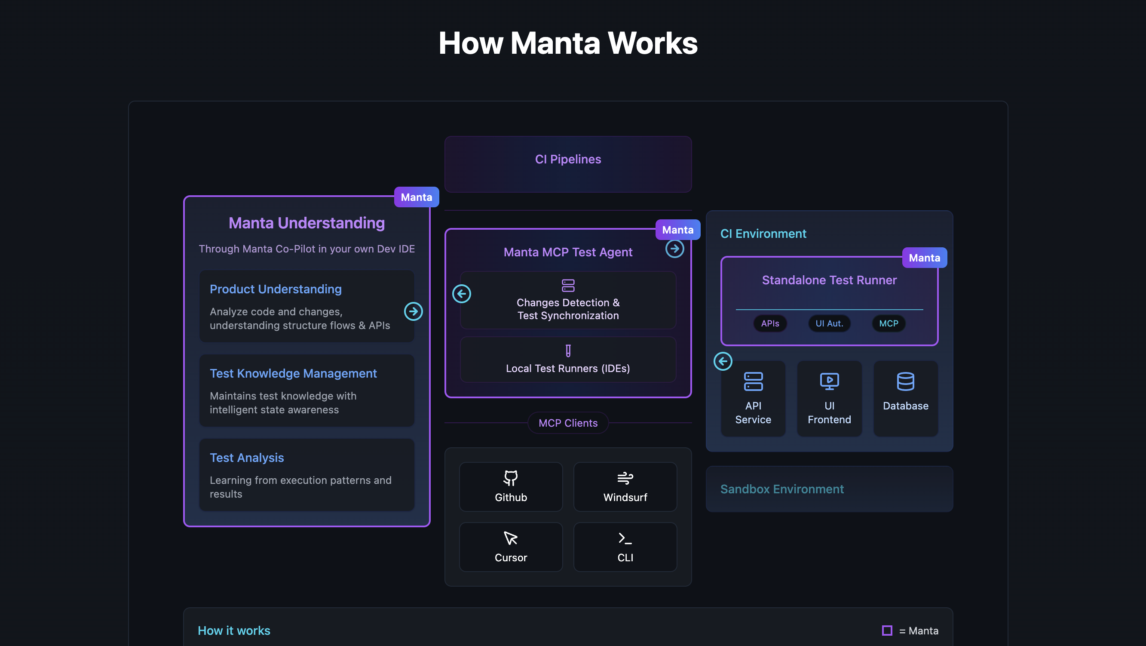
Task: Click the Github octocat icon
Action: [510, 478]
